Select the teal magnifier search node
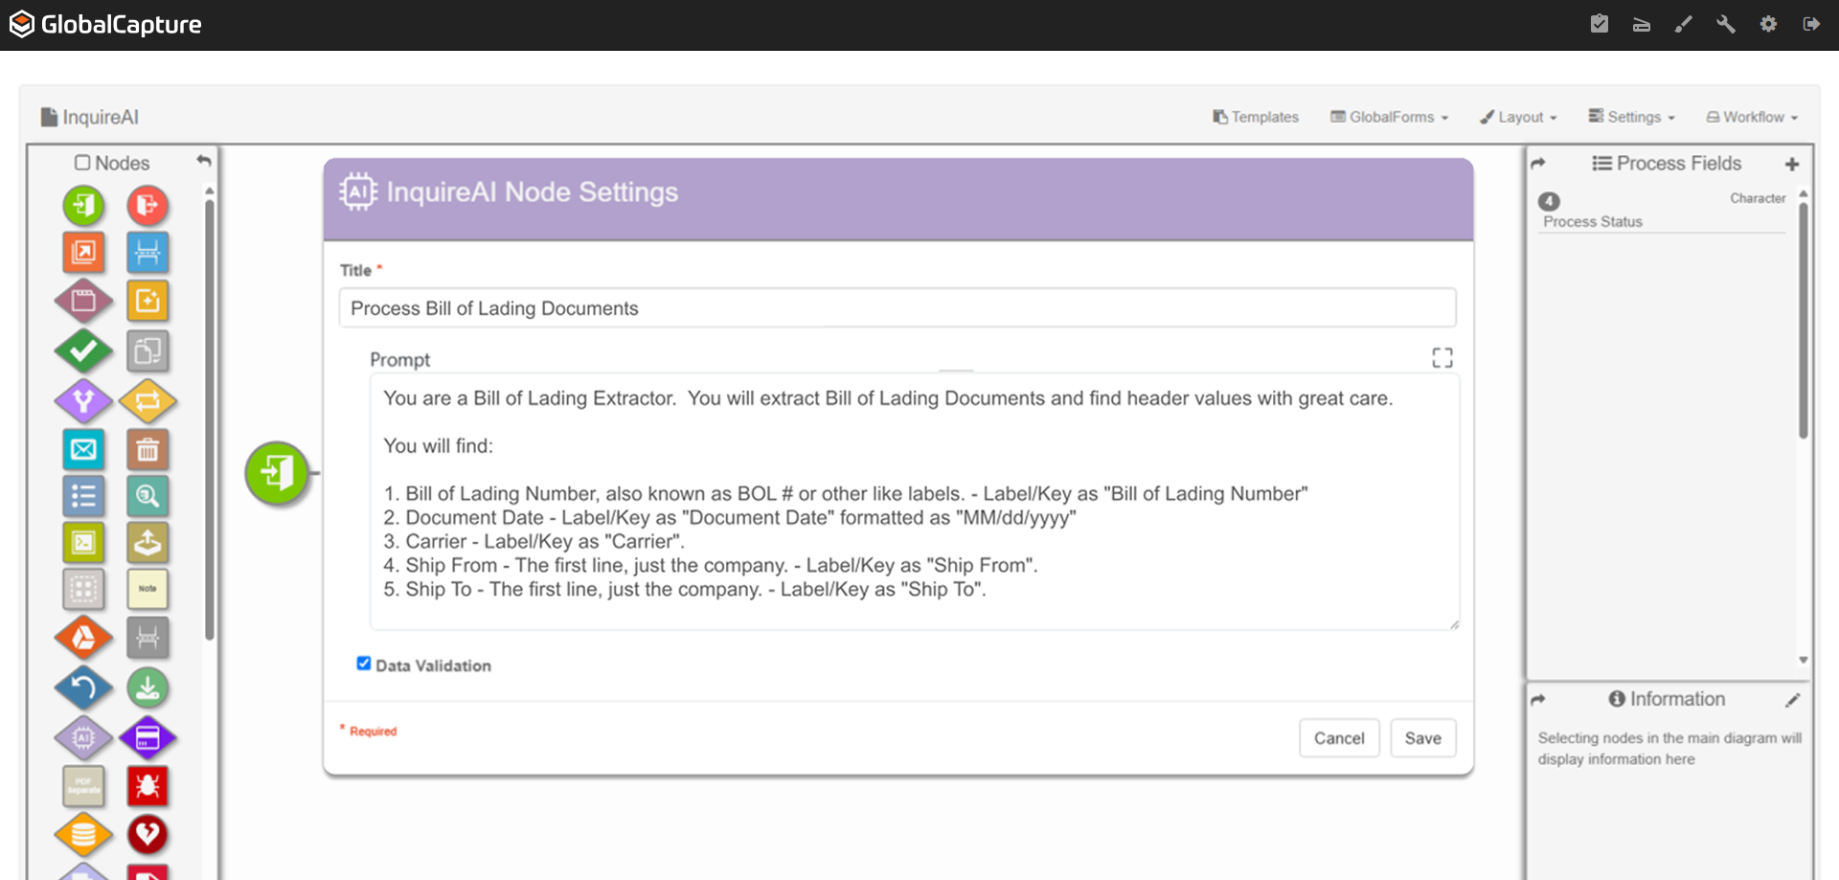The height and width of the screenshot is (880, 1839). click(x=148, y=496)
